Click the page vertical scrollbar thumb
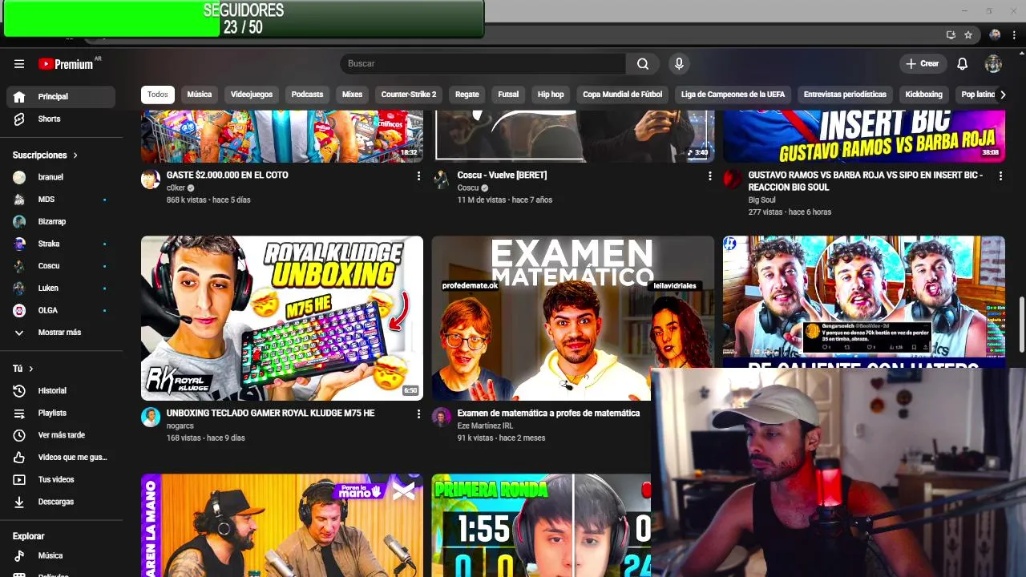The width and height of the screenshot is (1026, 577). tap(1021, 324)
